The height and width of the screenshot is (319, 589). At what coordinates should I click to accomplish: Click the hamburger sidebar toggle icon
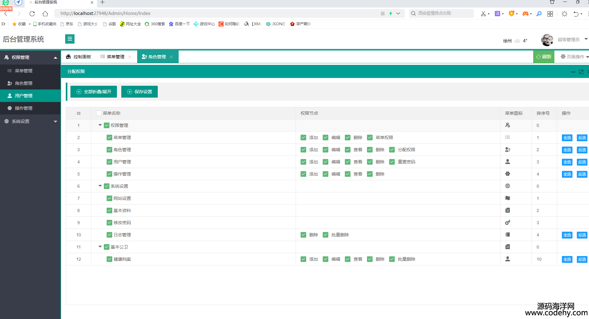[70, 39]
